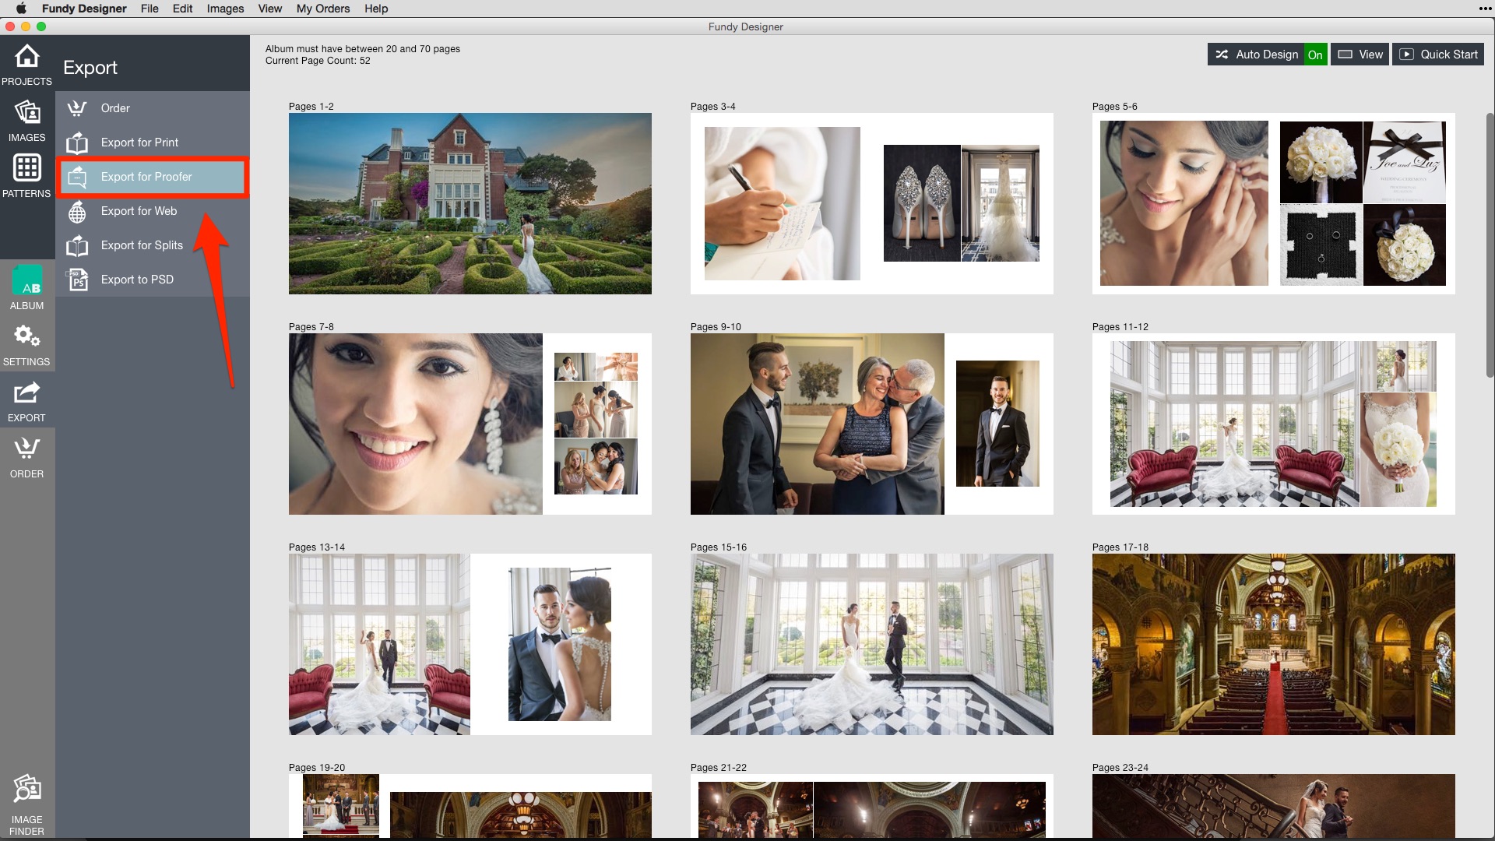
Task: Choose Export to PSD
Action: pos(153,280)
